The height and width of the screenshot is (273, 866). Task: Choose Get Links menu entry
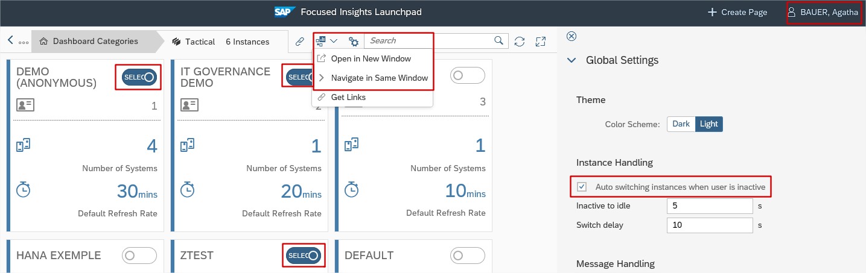point(348,97)
